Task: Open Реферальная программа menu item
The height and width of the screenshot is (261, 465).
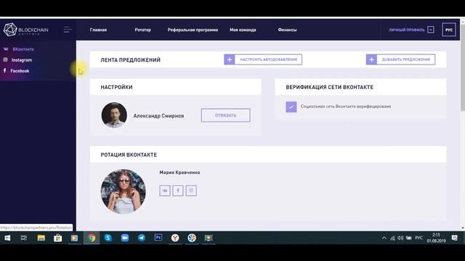Action: point(193,30)
